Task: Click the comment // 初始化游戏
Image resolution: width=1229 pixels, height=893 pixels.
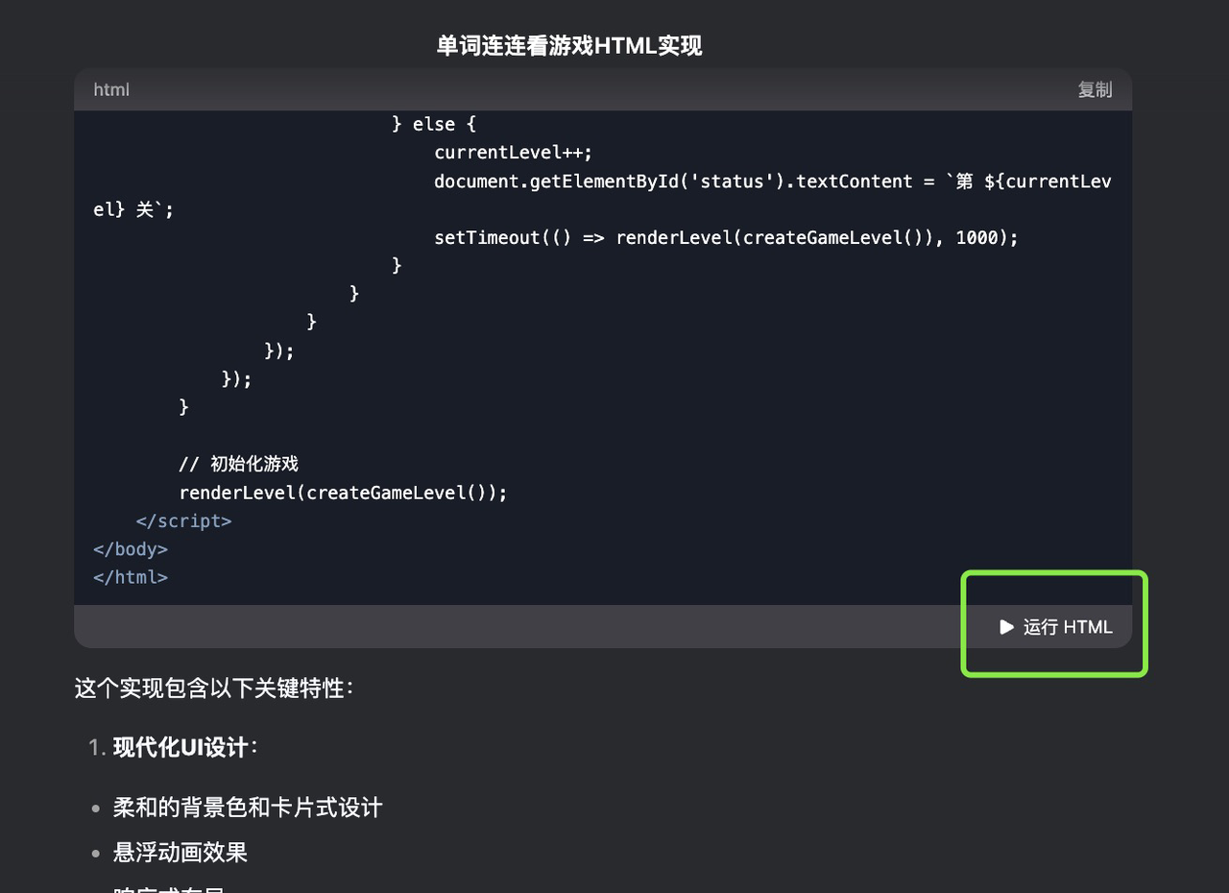Action: (238, 464)
